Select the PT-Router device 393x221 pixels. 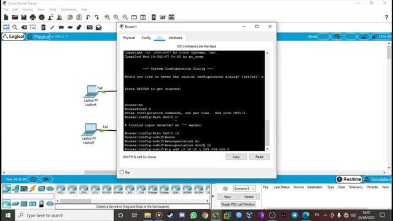pos(153,189)
